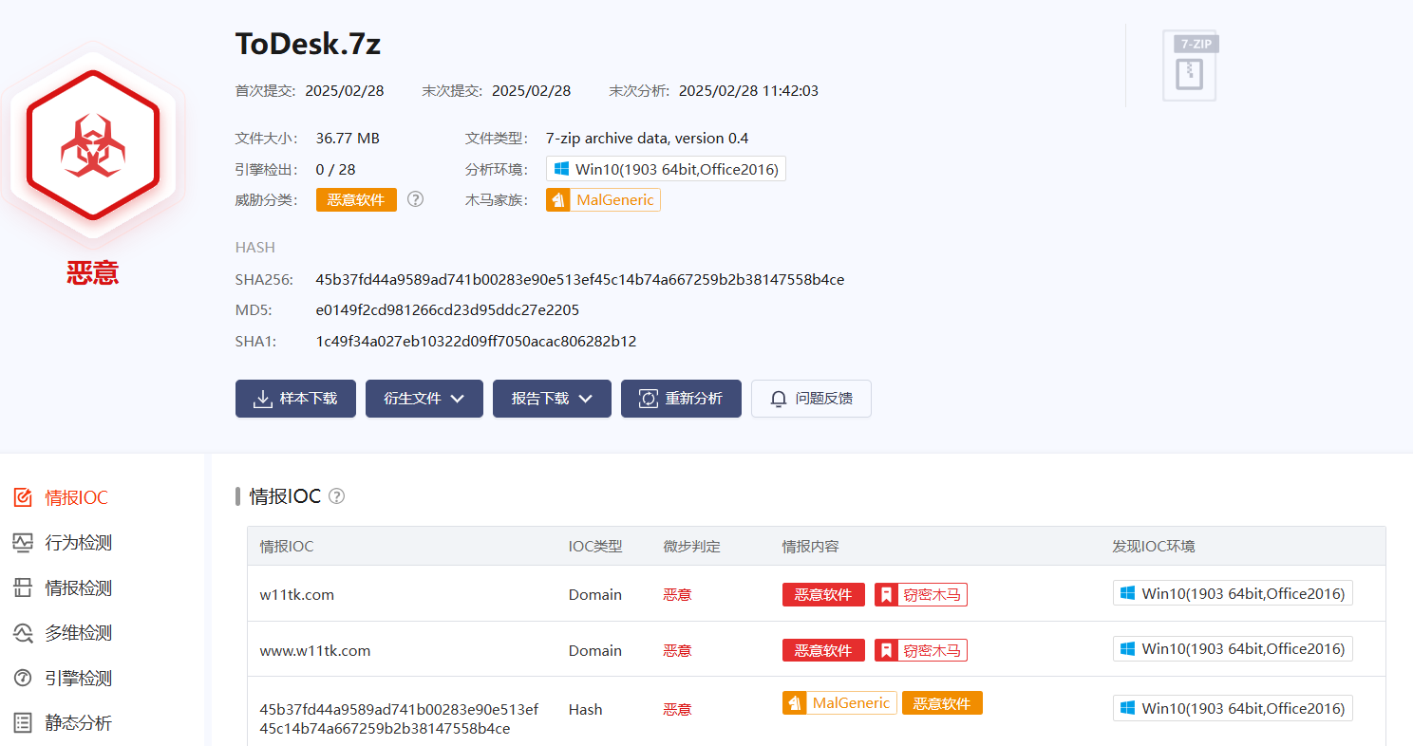Click Windows logo in the Hash row environment
The image size is (1413, 746).
[x=1128, y=708]
